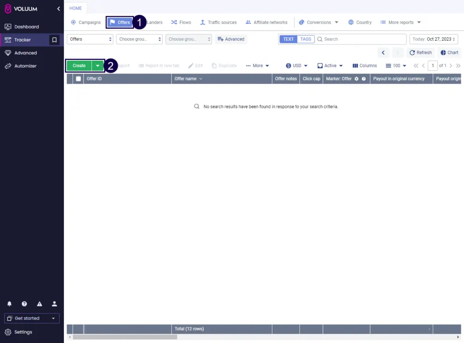Click the date range field showing Oct 27, 2023
The image size is (464, 343).
pos(433,39)
